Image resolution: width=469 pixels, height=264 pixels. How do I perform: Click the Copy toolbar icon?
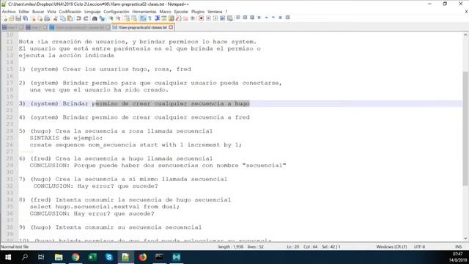62,18
